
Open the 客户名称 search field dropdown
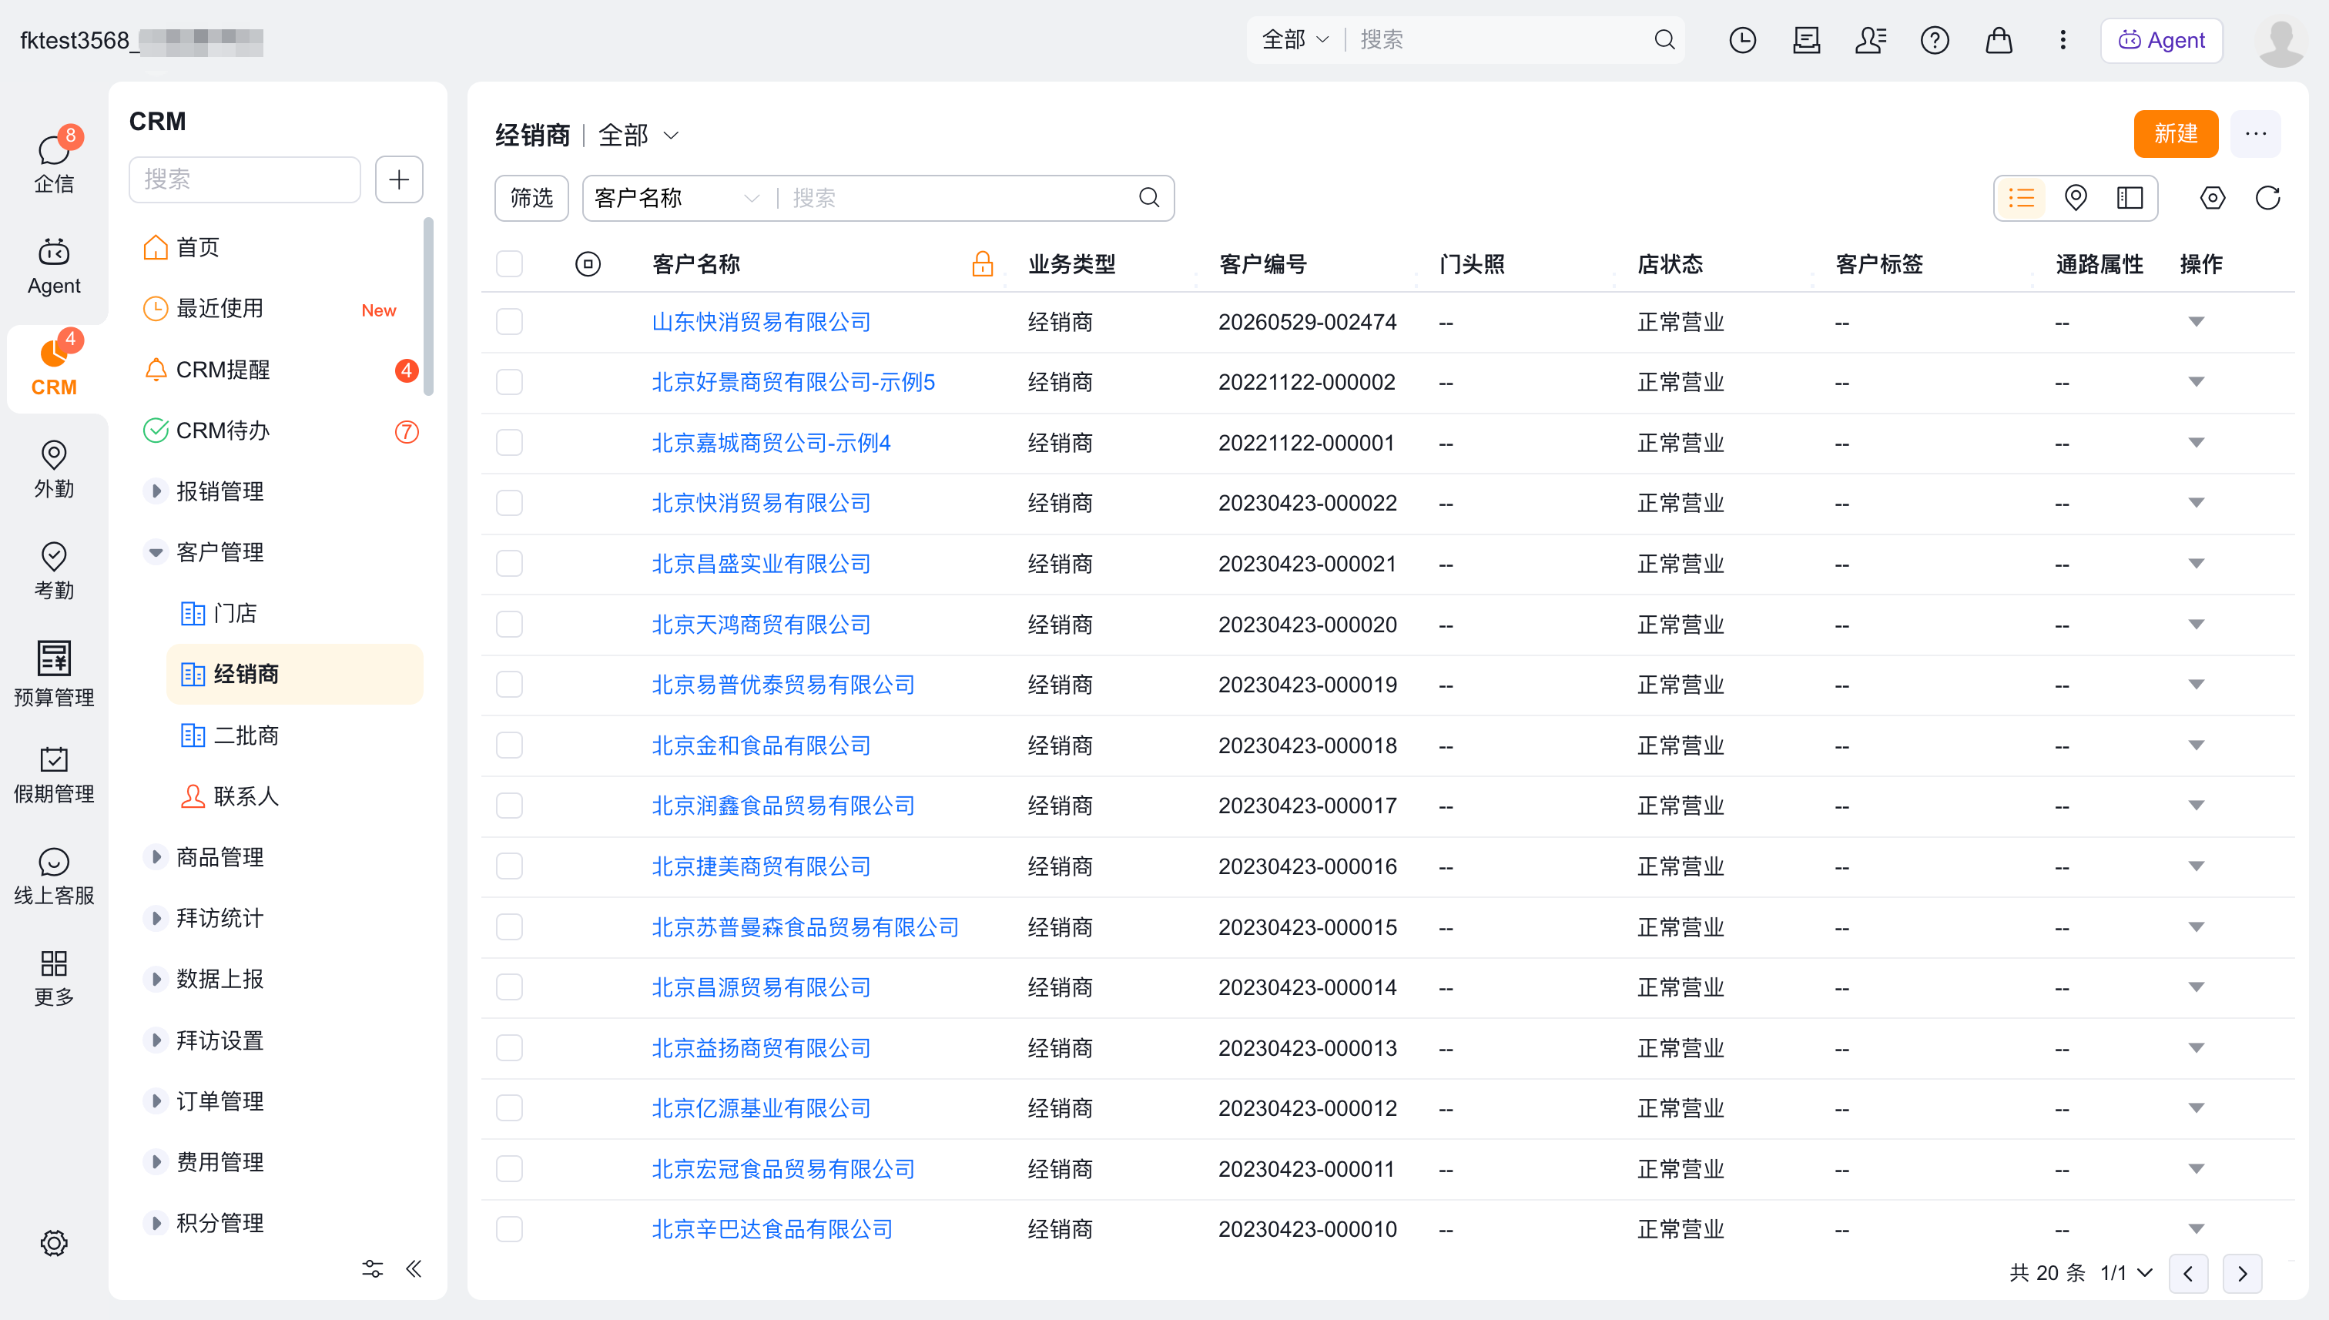point(676,198)
